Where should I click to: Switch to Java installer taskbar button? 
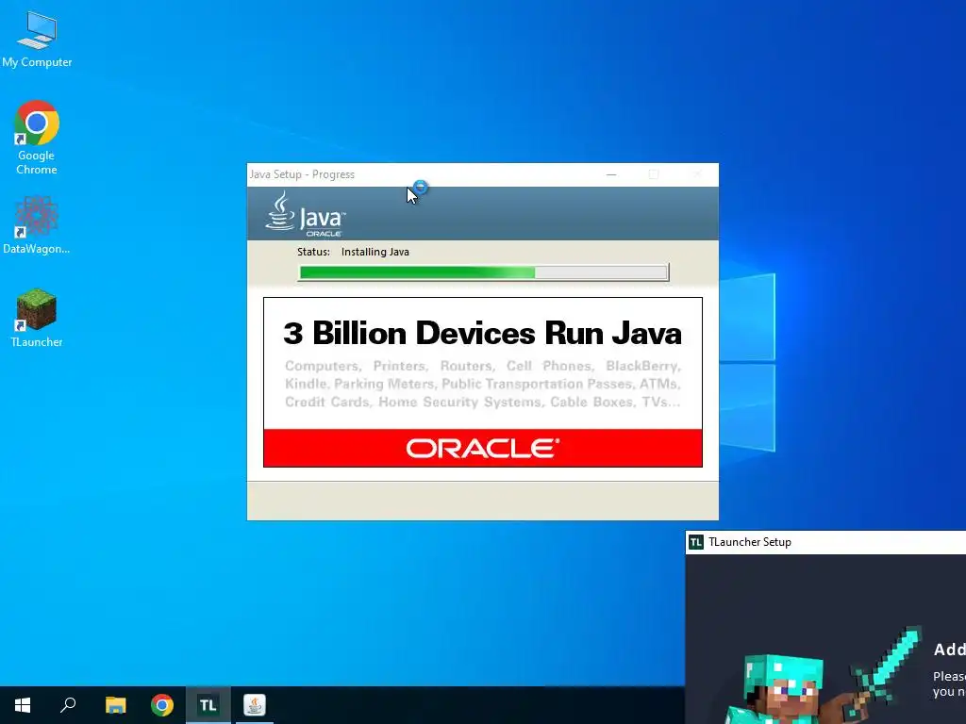[x=255, y=705]
